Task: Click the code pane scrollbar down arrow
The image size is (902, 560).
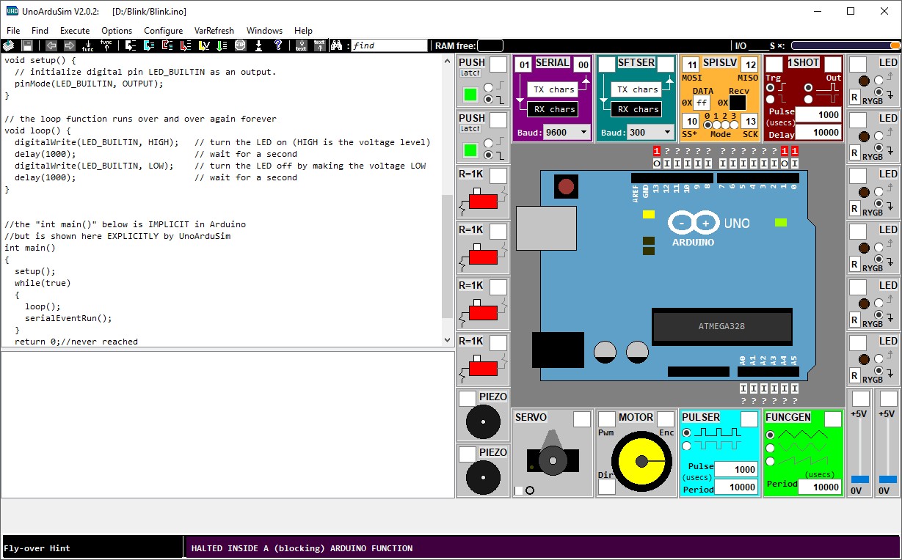Action: coord(448,340)
